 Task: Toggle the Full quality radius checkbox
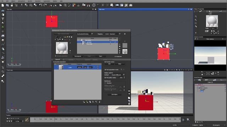[105, 78]
